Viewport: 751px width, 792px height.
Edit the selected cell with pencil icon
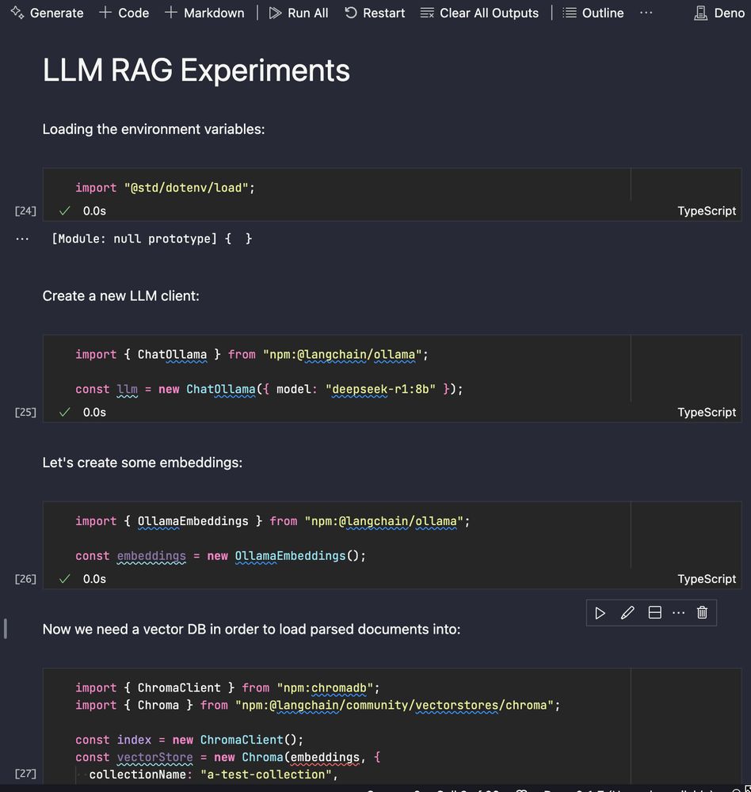(x=627, y=613)
